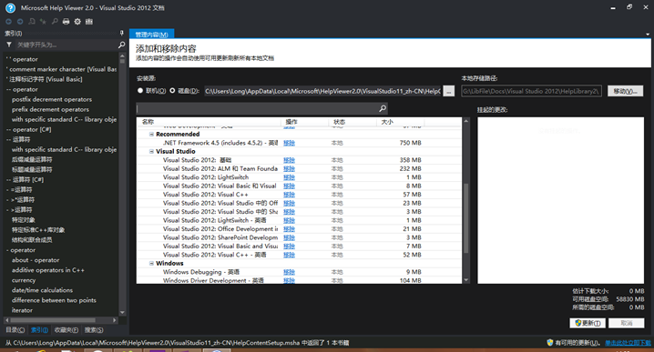Click the index keyword filter input field
Image resolution: width=654 pixels, height=352 pixels.
click(66, 45)
